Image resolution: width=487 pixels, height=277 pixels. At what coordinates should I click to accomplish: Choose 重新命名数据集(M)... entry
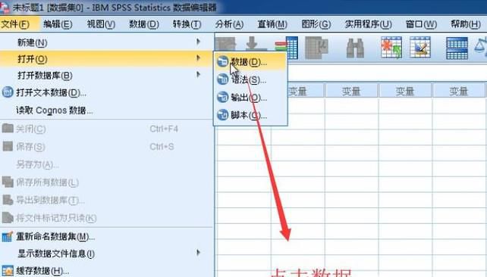(x=107, y=237)
